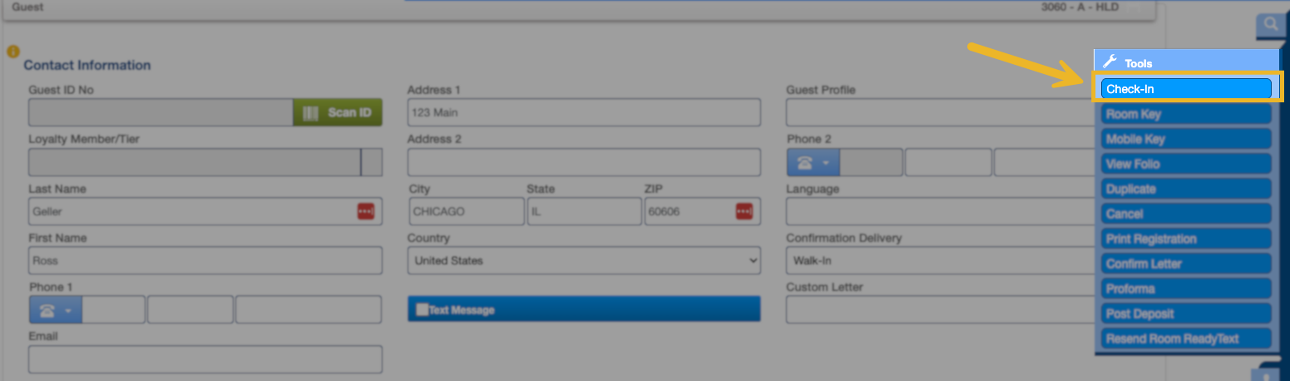Click the Email input field
The image size is (1290, 381).
pyautogui.click(x=205, y=359)
